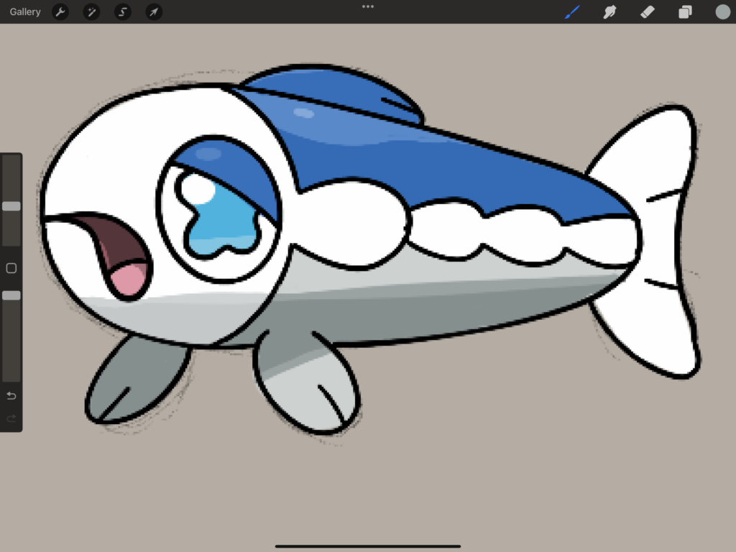Open the Actions wrench menu
Image resolution: width=736 pixels, height=552 pixels.
(x=60, y=11)
